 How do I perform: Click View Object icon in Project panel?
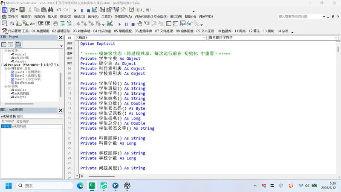10,44
